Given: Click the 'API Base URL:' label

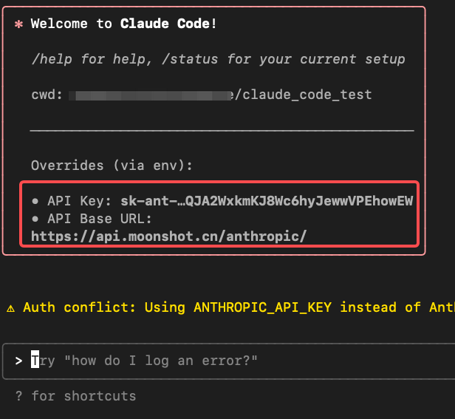Looking at the screenshot, I should [x=100, y=219].
